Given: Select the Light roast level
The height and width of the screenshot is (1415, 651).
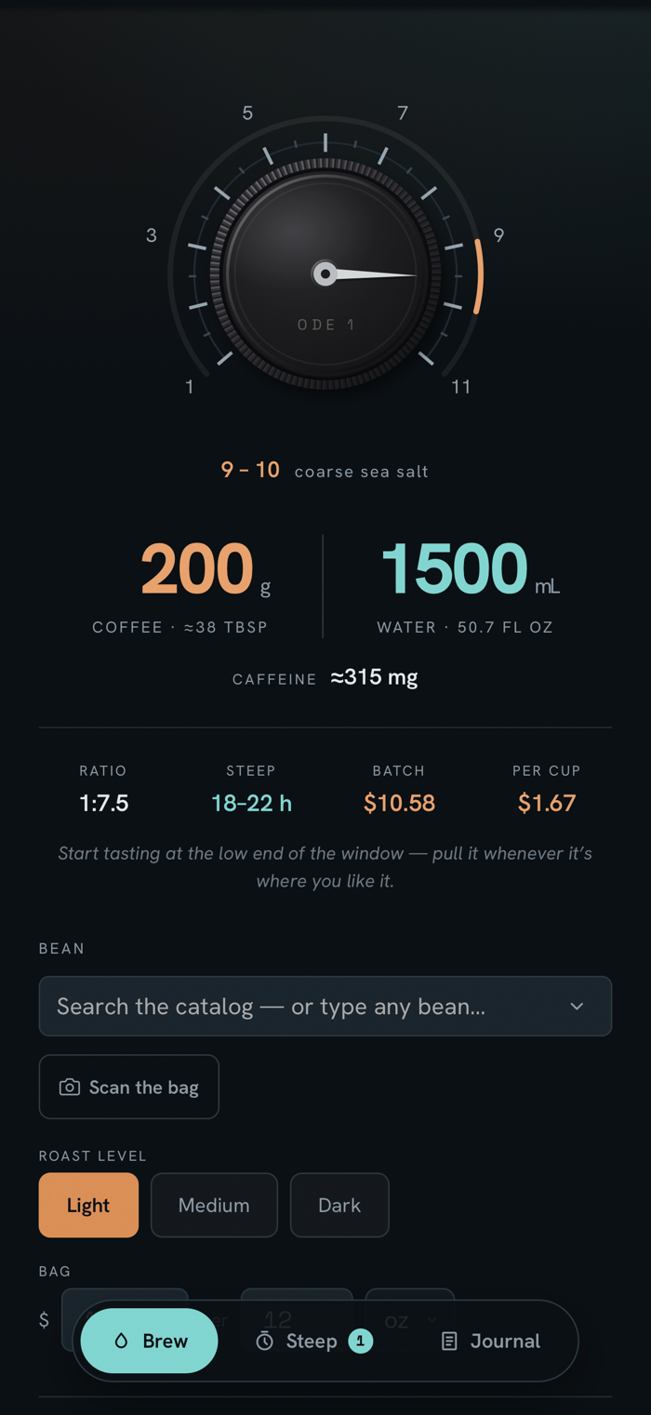Looking at the screenshot, I should tap(88, 1205).
